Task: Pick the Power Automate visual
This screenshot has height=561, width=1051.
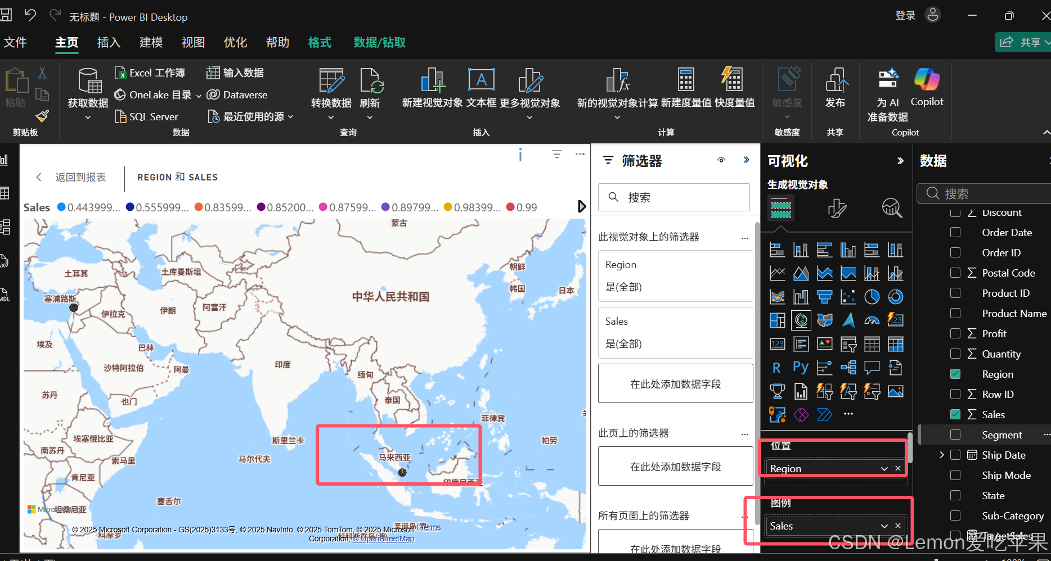Action: 824,415
